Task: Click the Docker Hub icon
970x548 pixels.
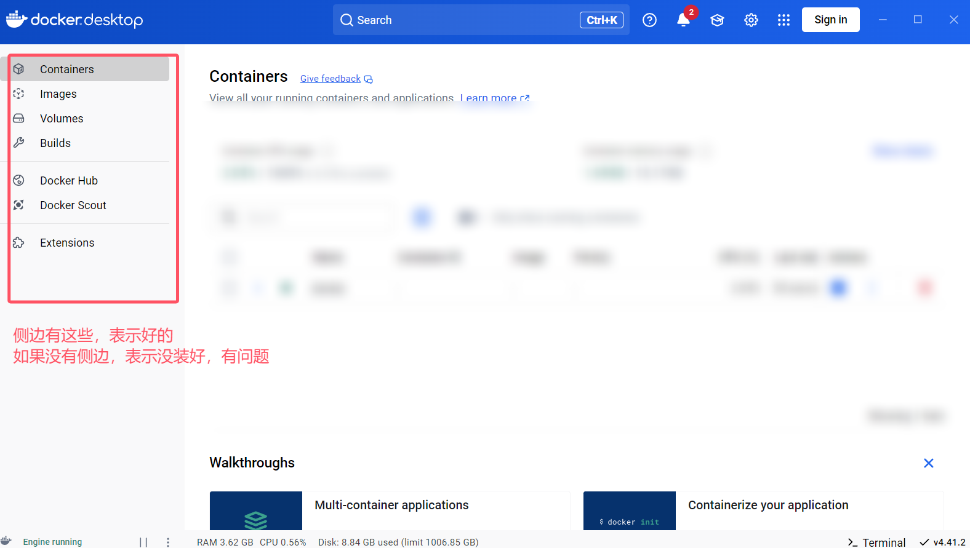Action: tap(18, 180)
